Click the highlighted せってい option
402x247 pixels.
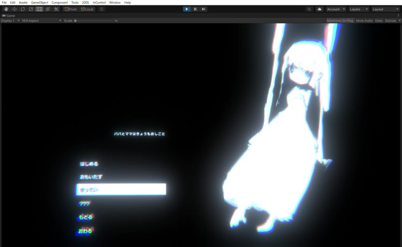[x=121, y=190]
